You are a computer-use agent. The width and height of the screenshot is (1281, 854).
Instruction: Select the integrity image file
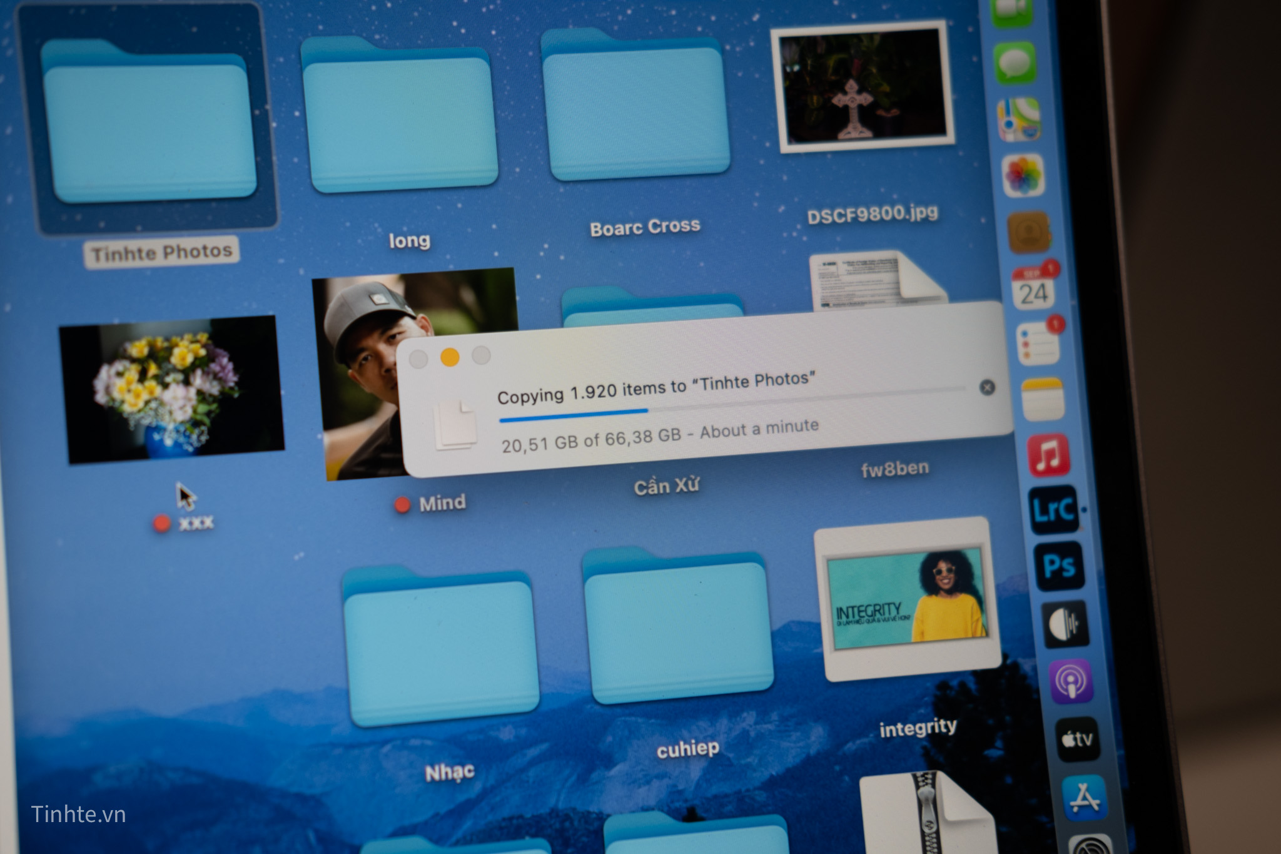point(908,599)
